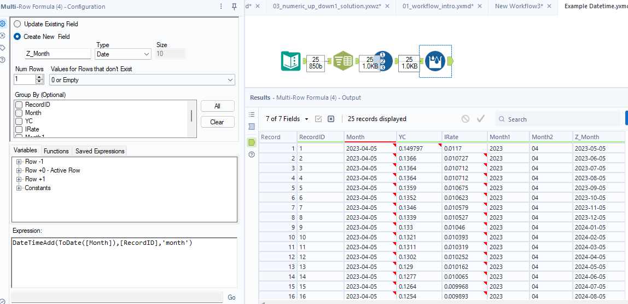This screenshot has width=628, height=304.
Task: Open the tool help question mark icon
Action: point(3,60)
